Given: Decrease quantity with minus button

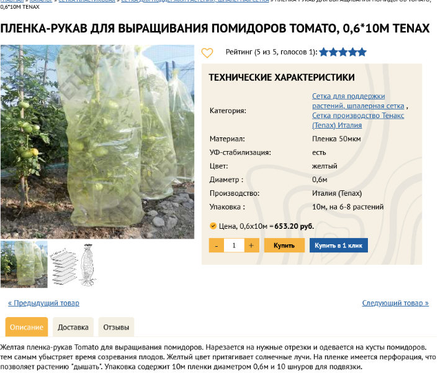Looking at the screenshot, I should tap(217, 246).
